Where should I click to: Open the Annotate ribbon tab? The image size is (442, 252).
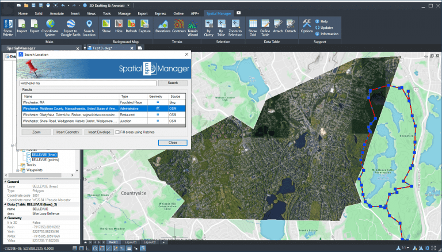(x=56, y=14)
